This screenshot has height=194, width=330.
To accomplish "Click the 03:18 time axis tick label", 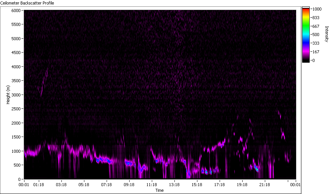I will click(61, 185).
